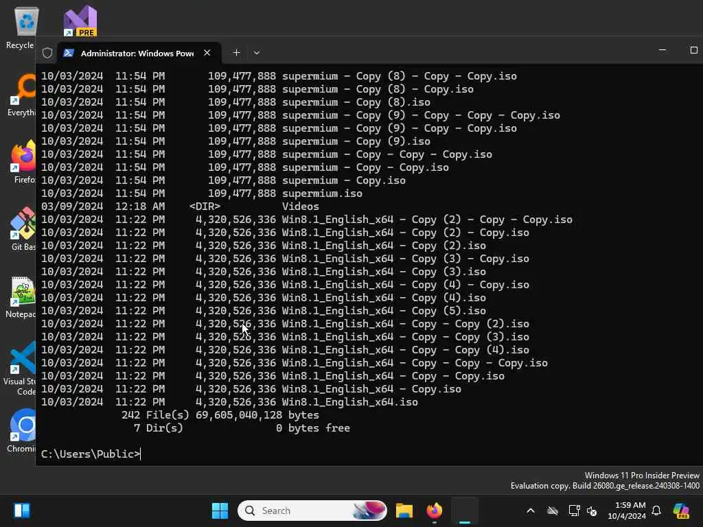Click the 'supermium.iso' file name
703x527 pixels.
tap(322, 194)
